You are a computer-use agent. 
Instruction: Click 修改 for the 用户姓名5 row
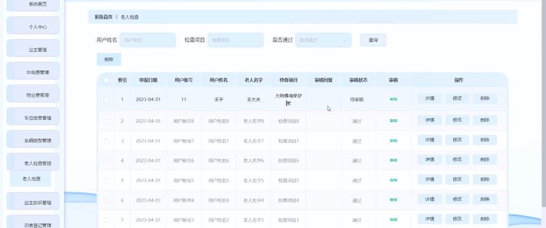coord(457,180)
